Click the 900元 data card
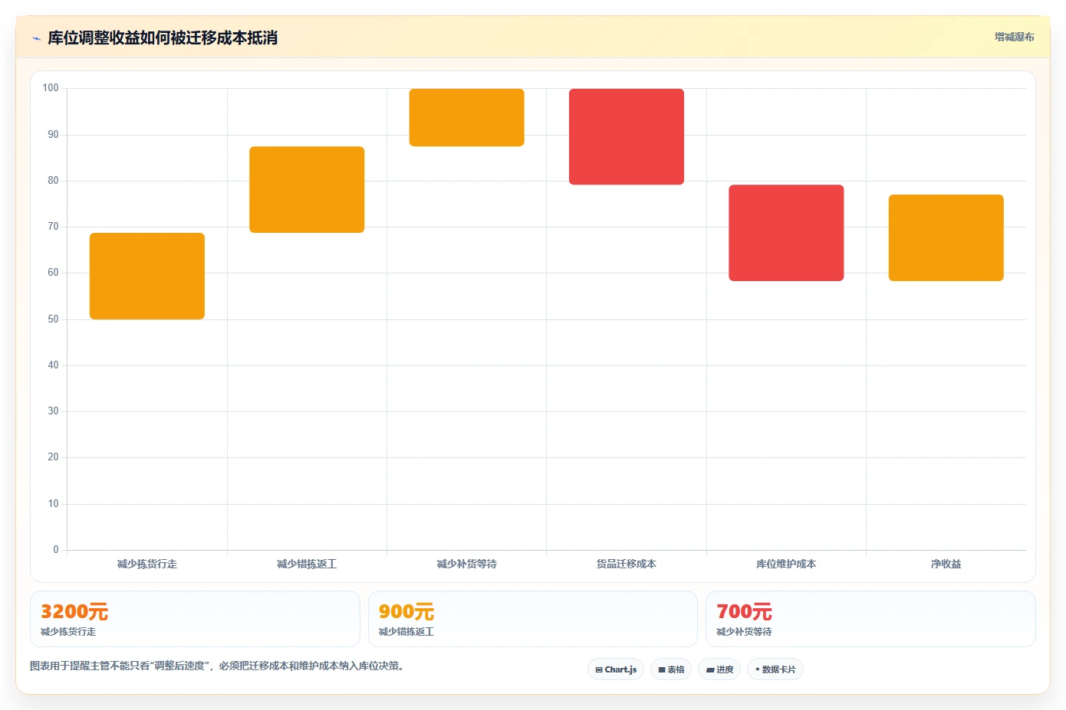The width and height of the screenshot is (1066, 710). coord(533,619)
